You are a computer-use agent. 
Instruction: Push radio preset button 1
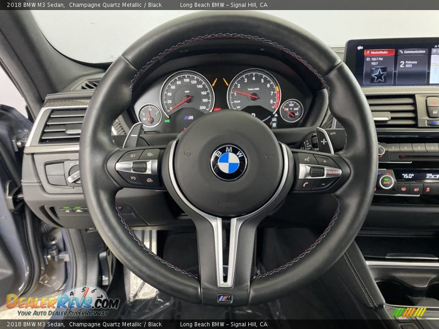(x=392, y=147)
